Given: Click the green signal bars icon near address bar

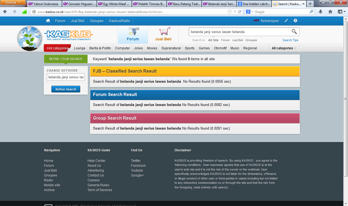Looking at the screenshot, I should point(24,12).
